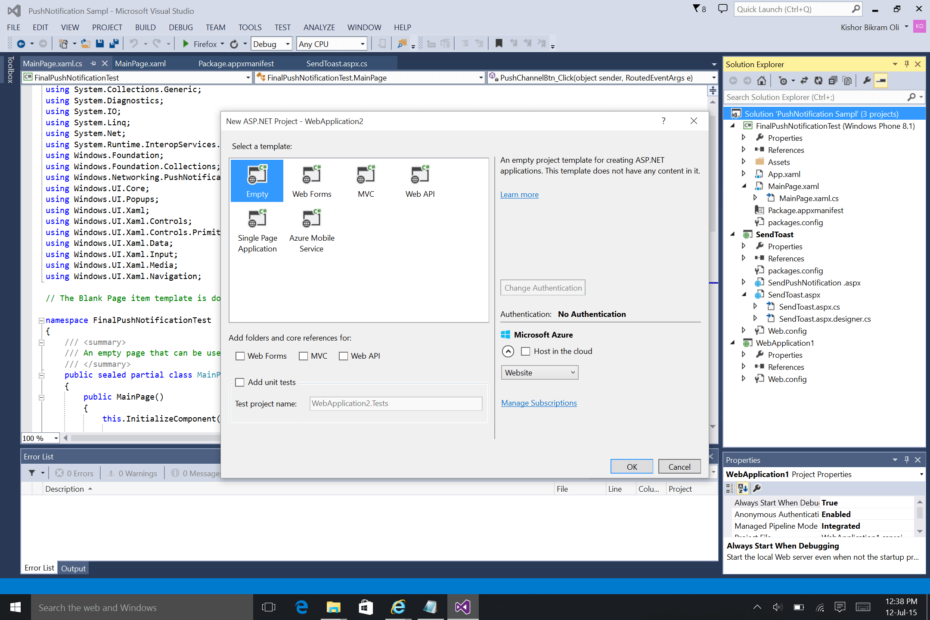Collapse the Microsoft Azure section arrow
Screen dimensions: 930x620
coord(508,351)
